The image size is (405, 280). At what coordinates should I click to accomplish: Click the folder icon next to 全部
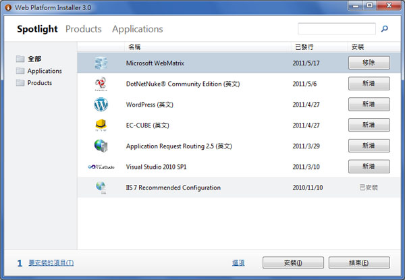point(20,59)
